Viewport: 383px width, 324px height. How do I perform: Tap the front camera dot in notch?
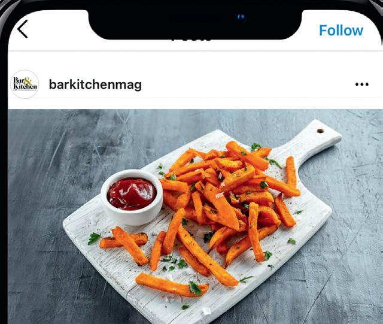click(241, 17)
